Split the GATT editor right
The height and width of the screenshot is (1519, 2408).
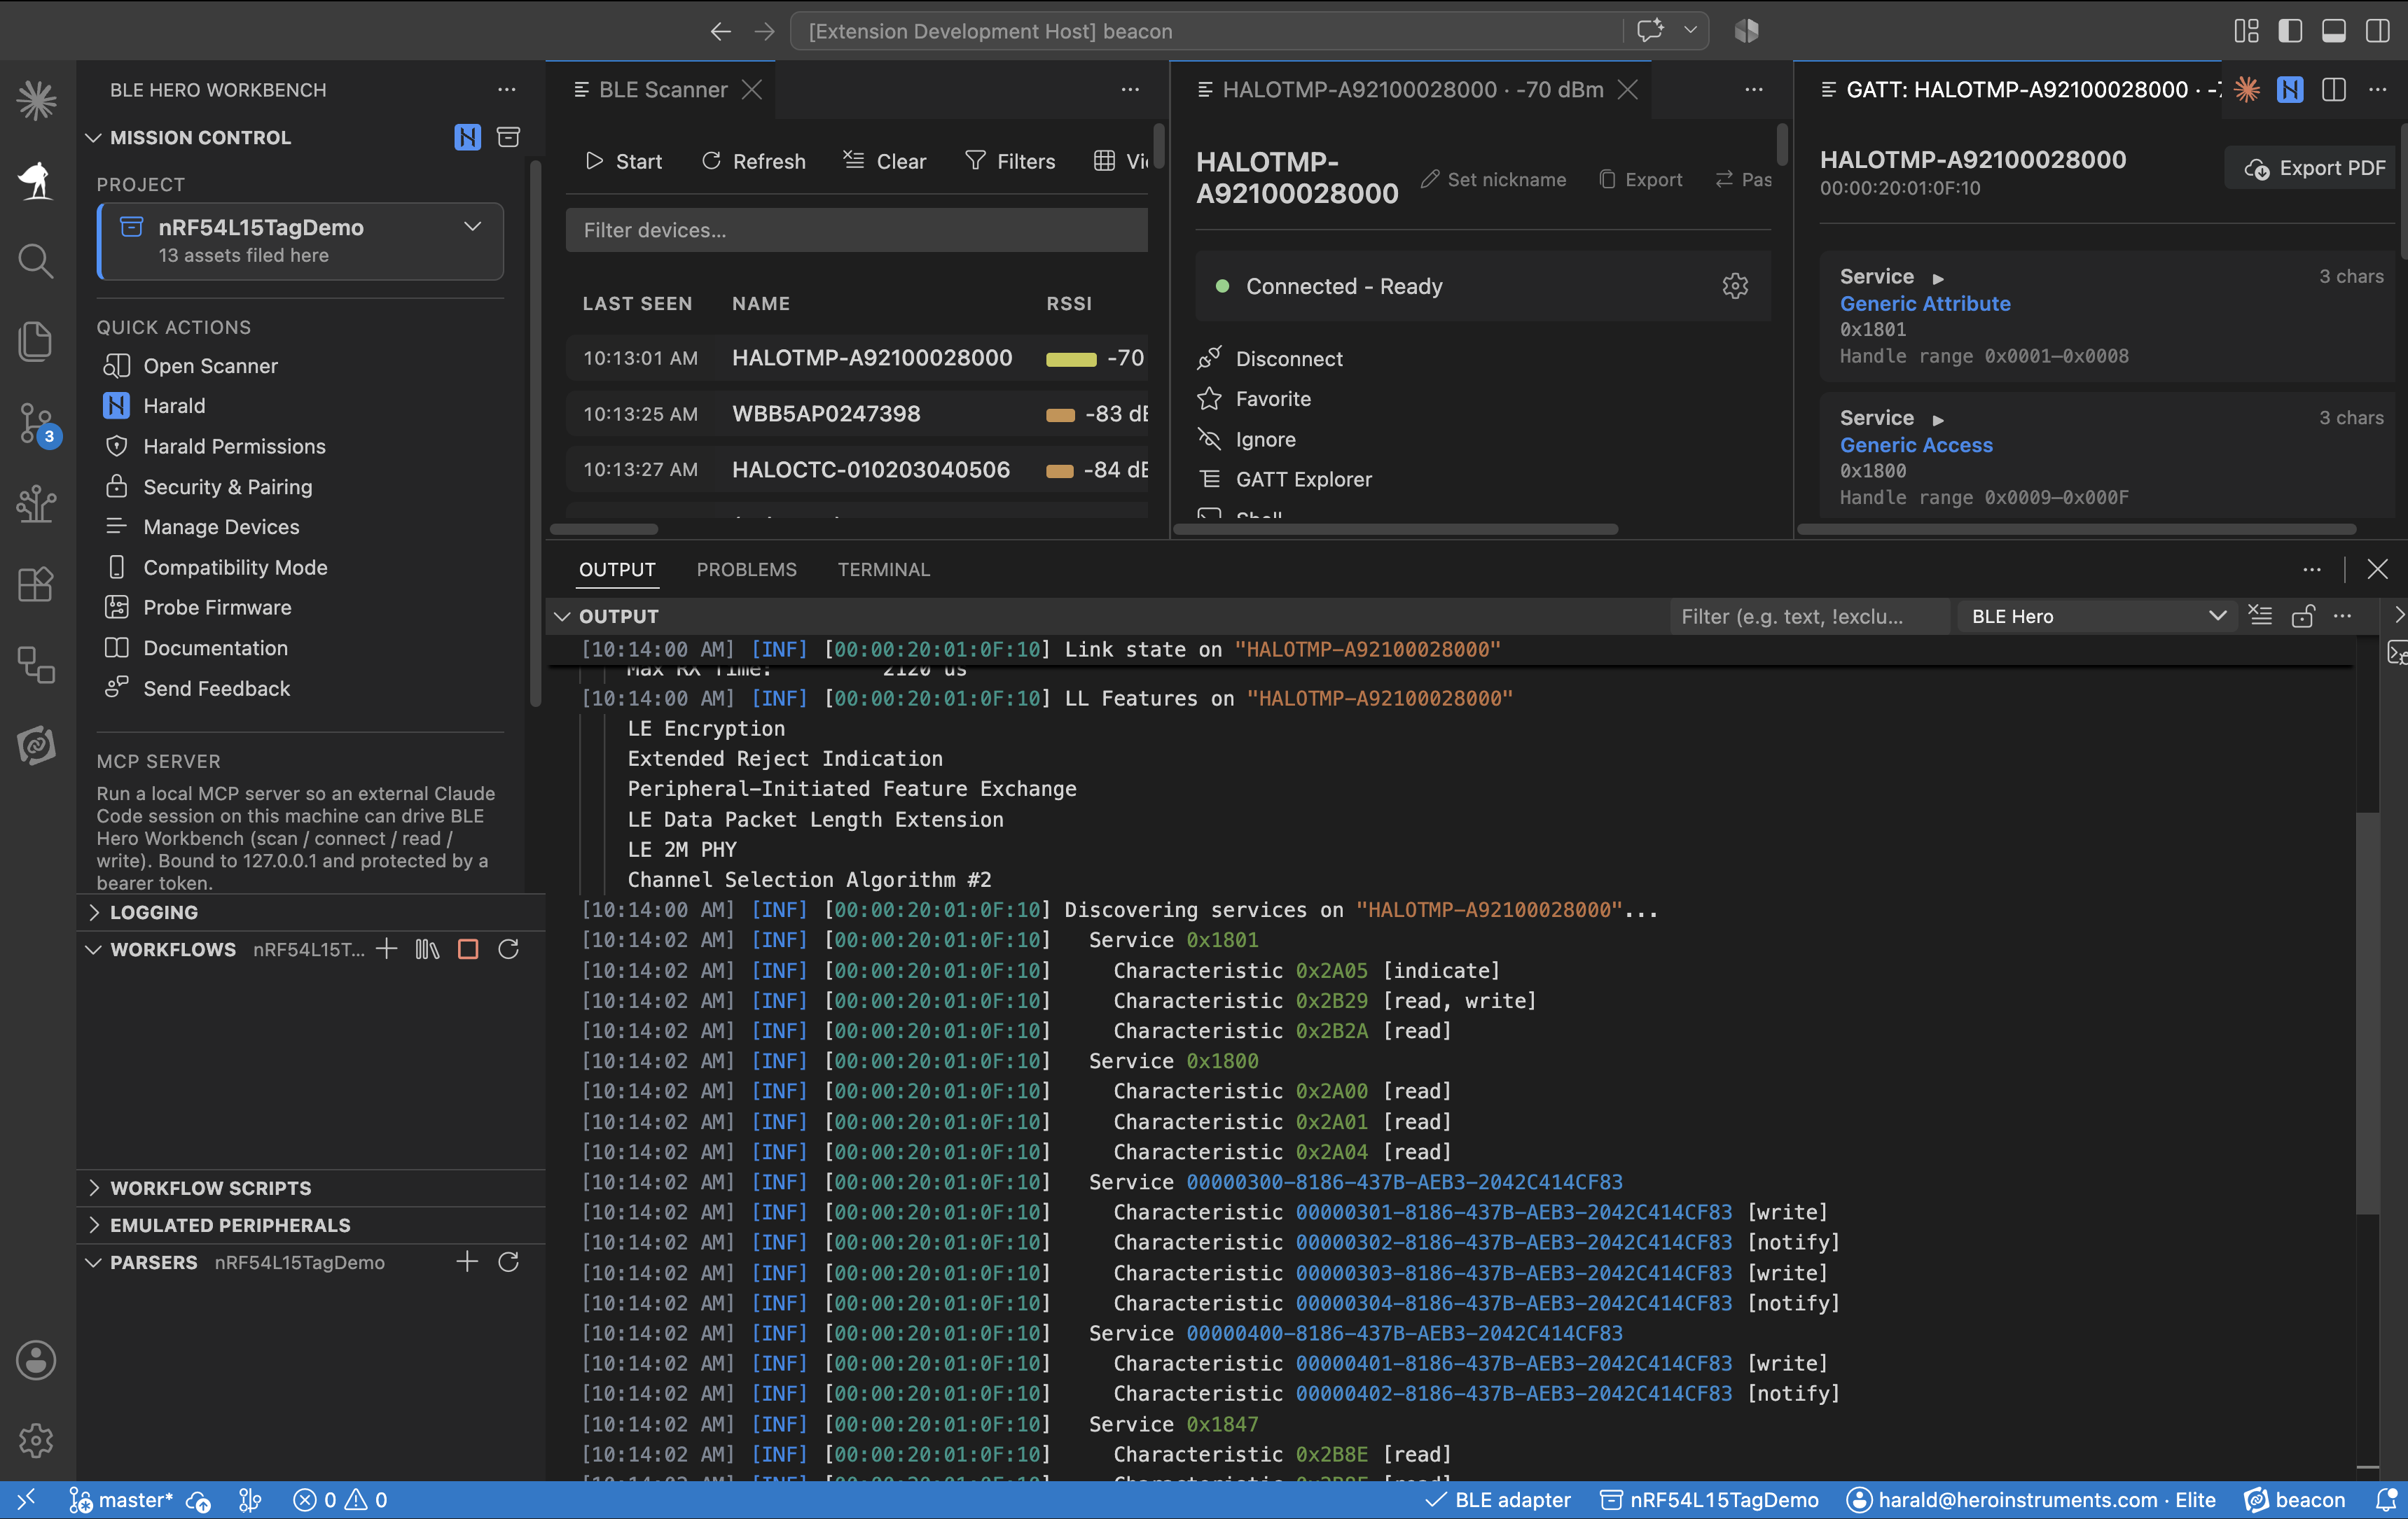(2334, 90)
